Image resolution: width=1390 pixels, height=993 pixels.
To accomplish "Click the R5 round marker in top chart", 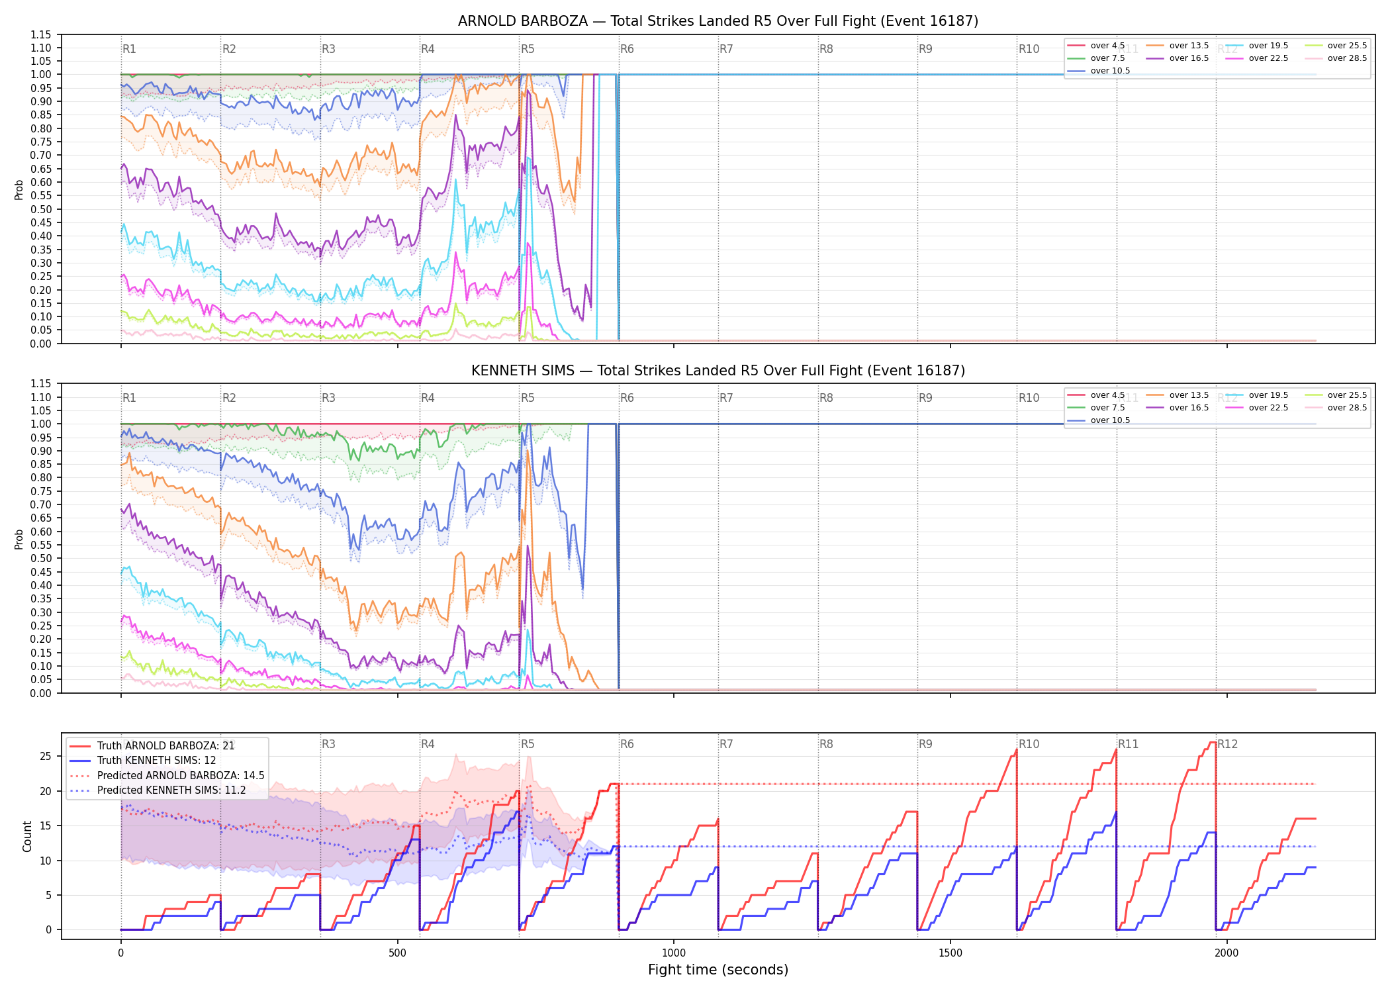I will 528,49.
